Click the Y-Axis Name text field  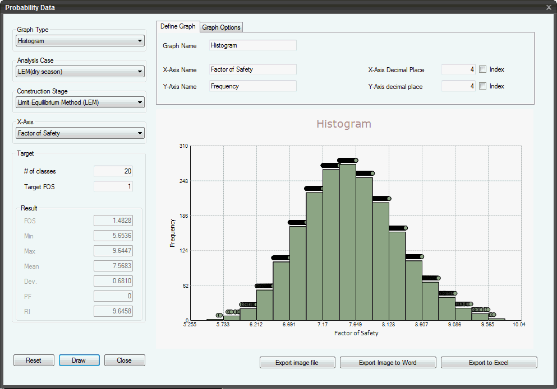pos(252,86)
